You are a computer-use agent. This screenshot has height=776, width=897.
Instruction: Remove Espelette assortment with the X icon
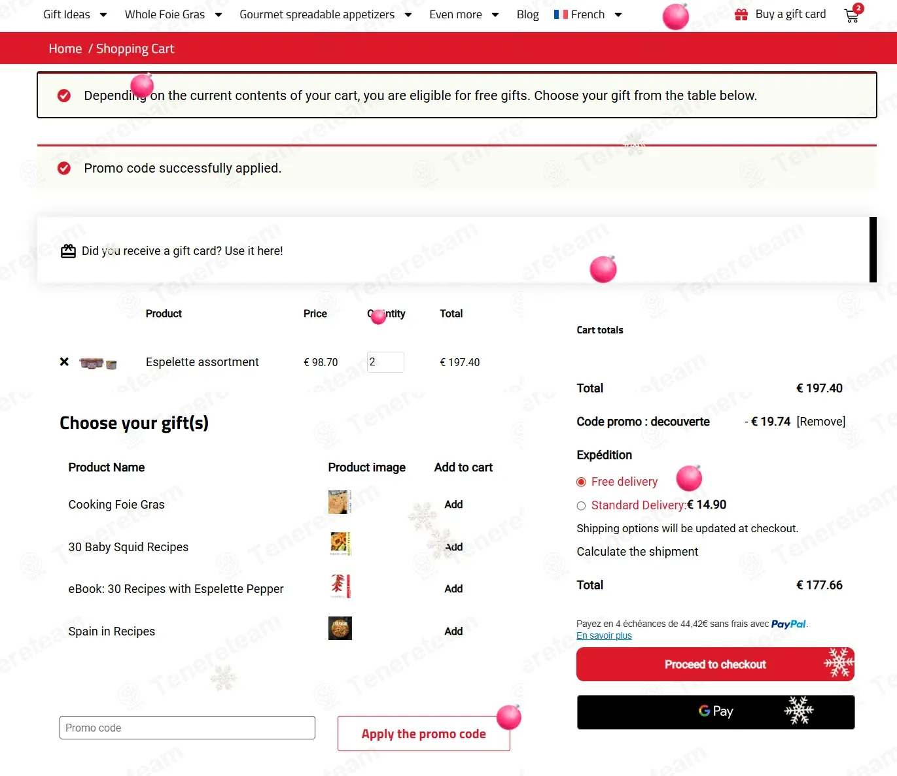tap(64, 362)
